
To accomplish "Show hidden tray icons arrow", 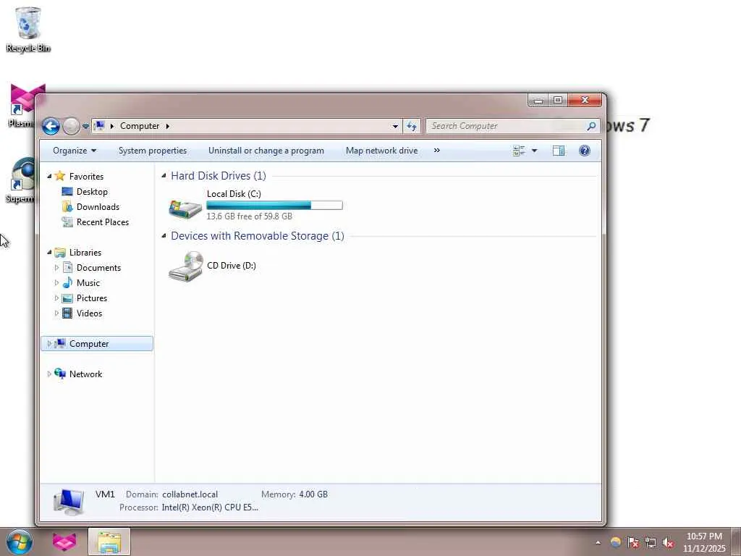I will coord(598,543).
